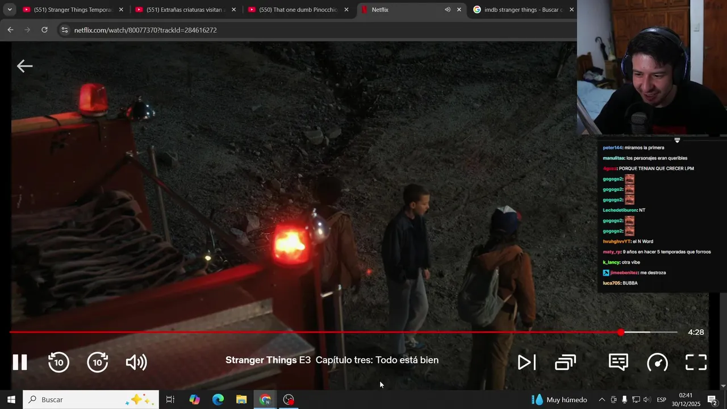
Task: Open Task View on the taskbar
Action: (170, 399)
